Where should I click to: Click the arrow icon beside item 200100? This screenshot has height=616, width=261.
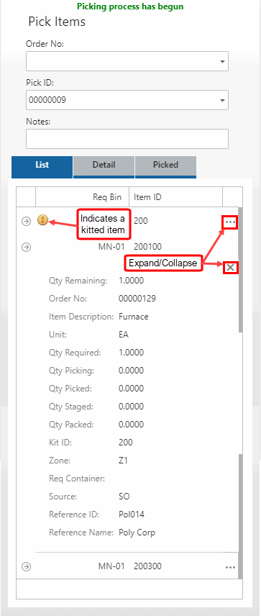click(26, 247)
